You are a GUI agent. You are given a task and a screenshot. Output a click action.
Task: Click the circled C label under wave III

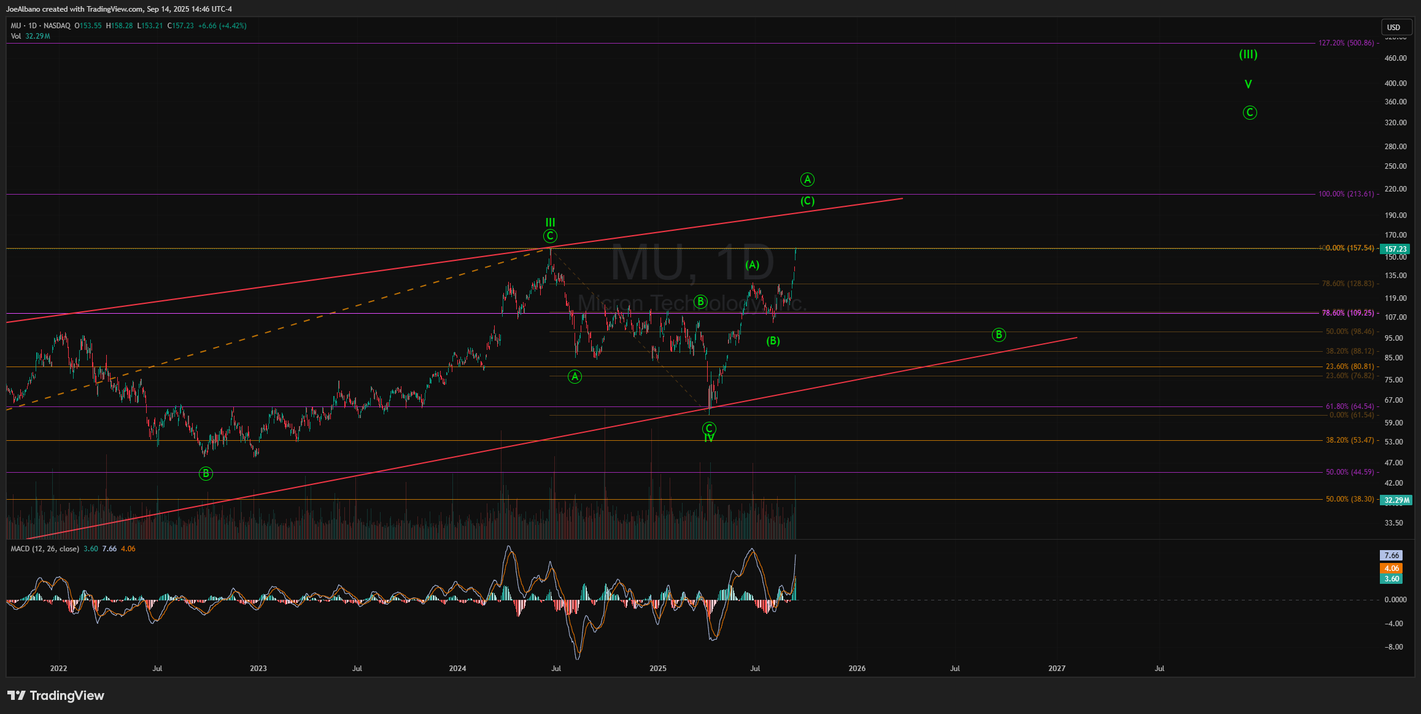click(550, 236)
